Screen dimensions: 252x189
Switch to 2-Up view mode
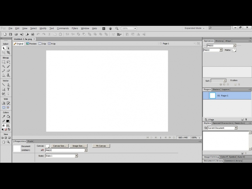coord(42,44)
